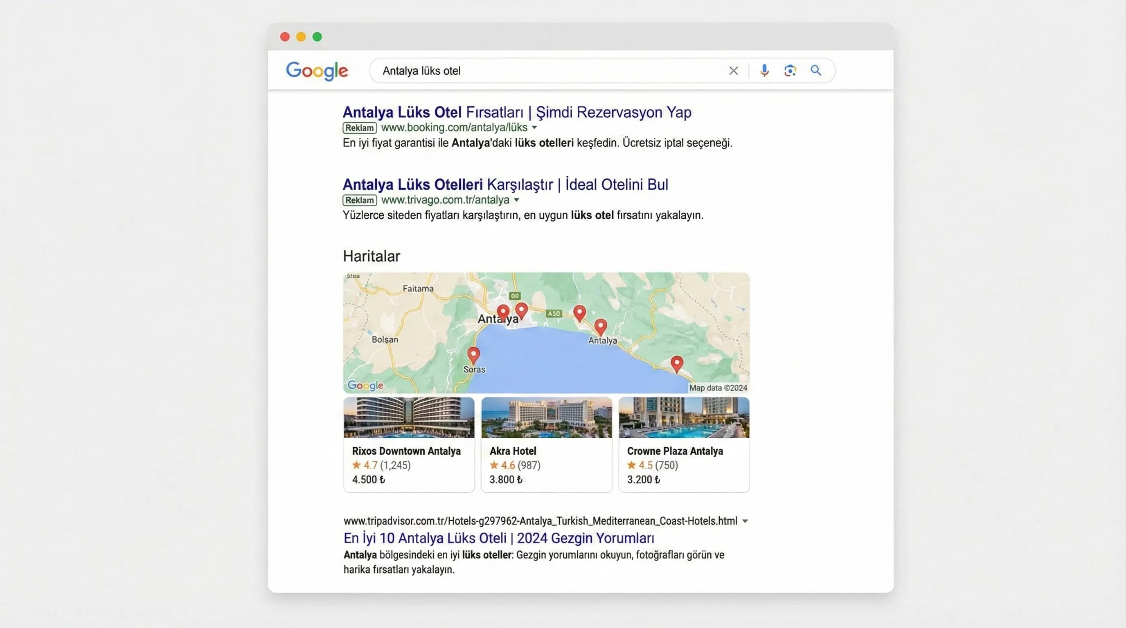Click the magnifying glass search icon

click(815, 70)
